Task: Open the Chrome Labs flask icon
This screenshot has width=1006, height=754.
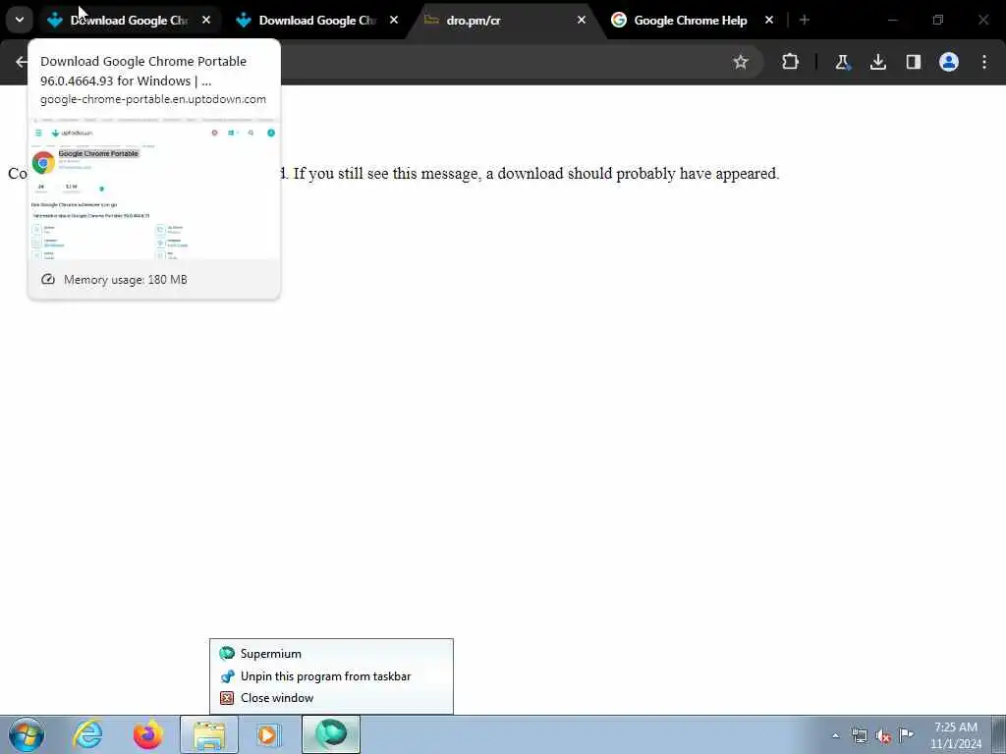Action: click(x=842, y=62)
